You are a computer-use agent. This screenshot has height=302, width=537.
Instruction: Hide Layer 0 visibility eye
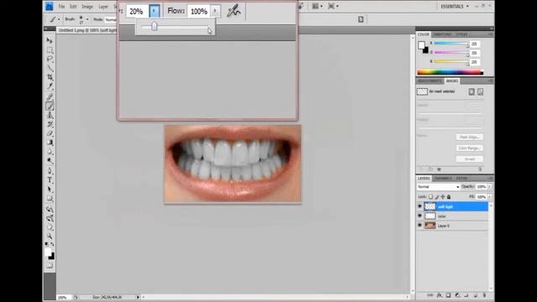(420, 226)
